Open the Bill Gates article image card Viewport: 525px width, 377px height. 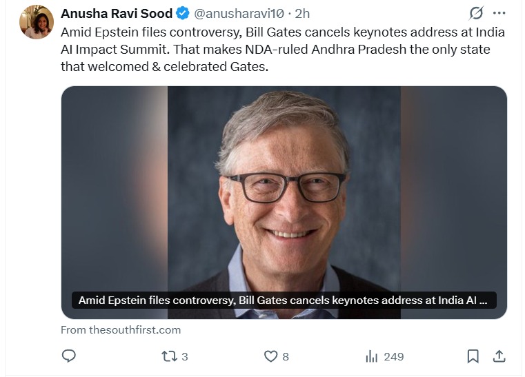284,193
